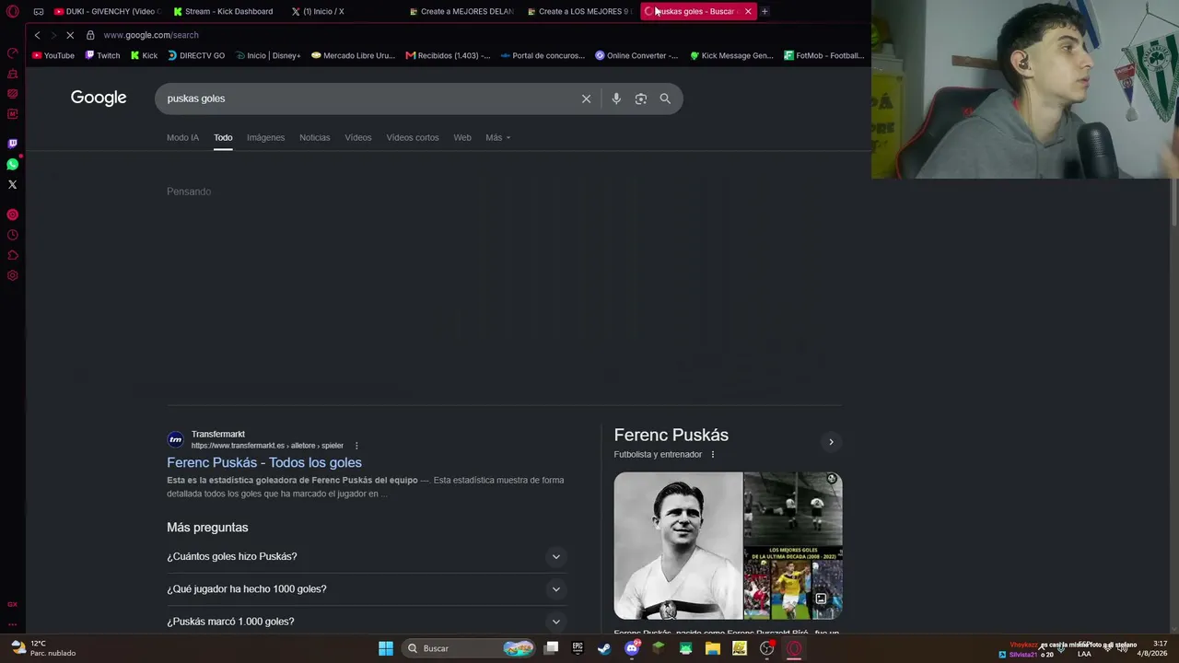Open 'Ferenc Puskás - Todos los goles' result

(264, 462)
